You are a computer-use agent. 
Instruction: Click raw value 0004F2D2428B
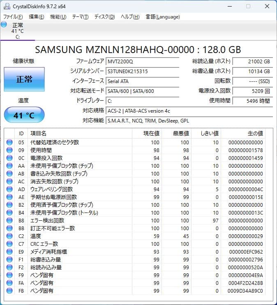246,283
